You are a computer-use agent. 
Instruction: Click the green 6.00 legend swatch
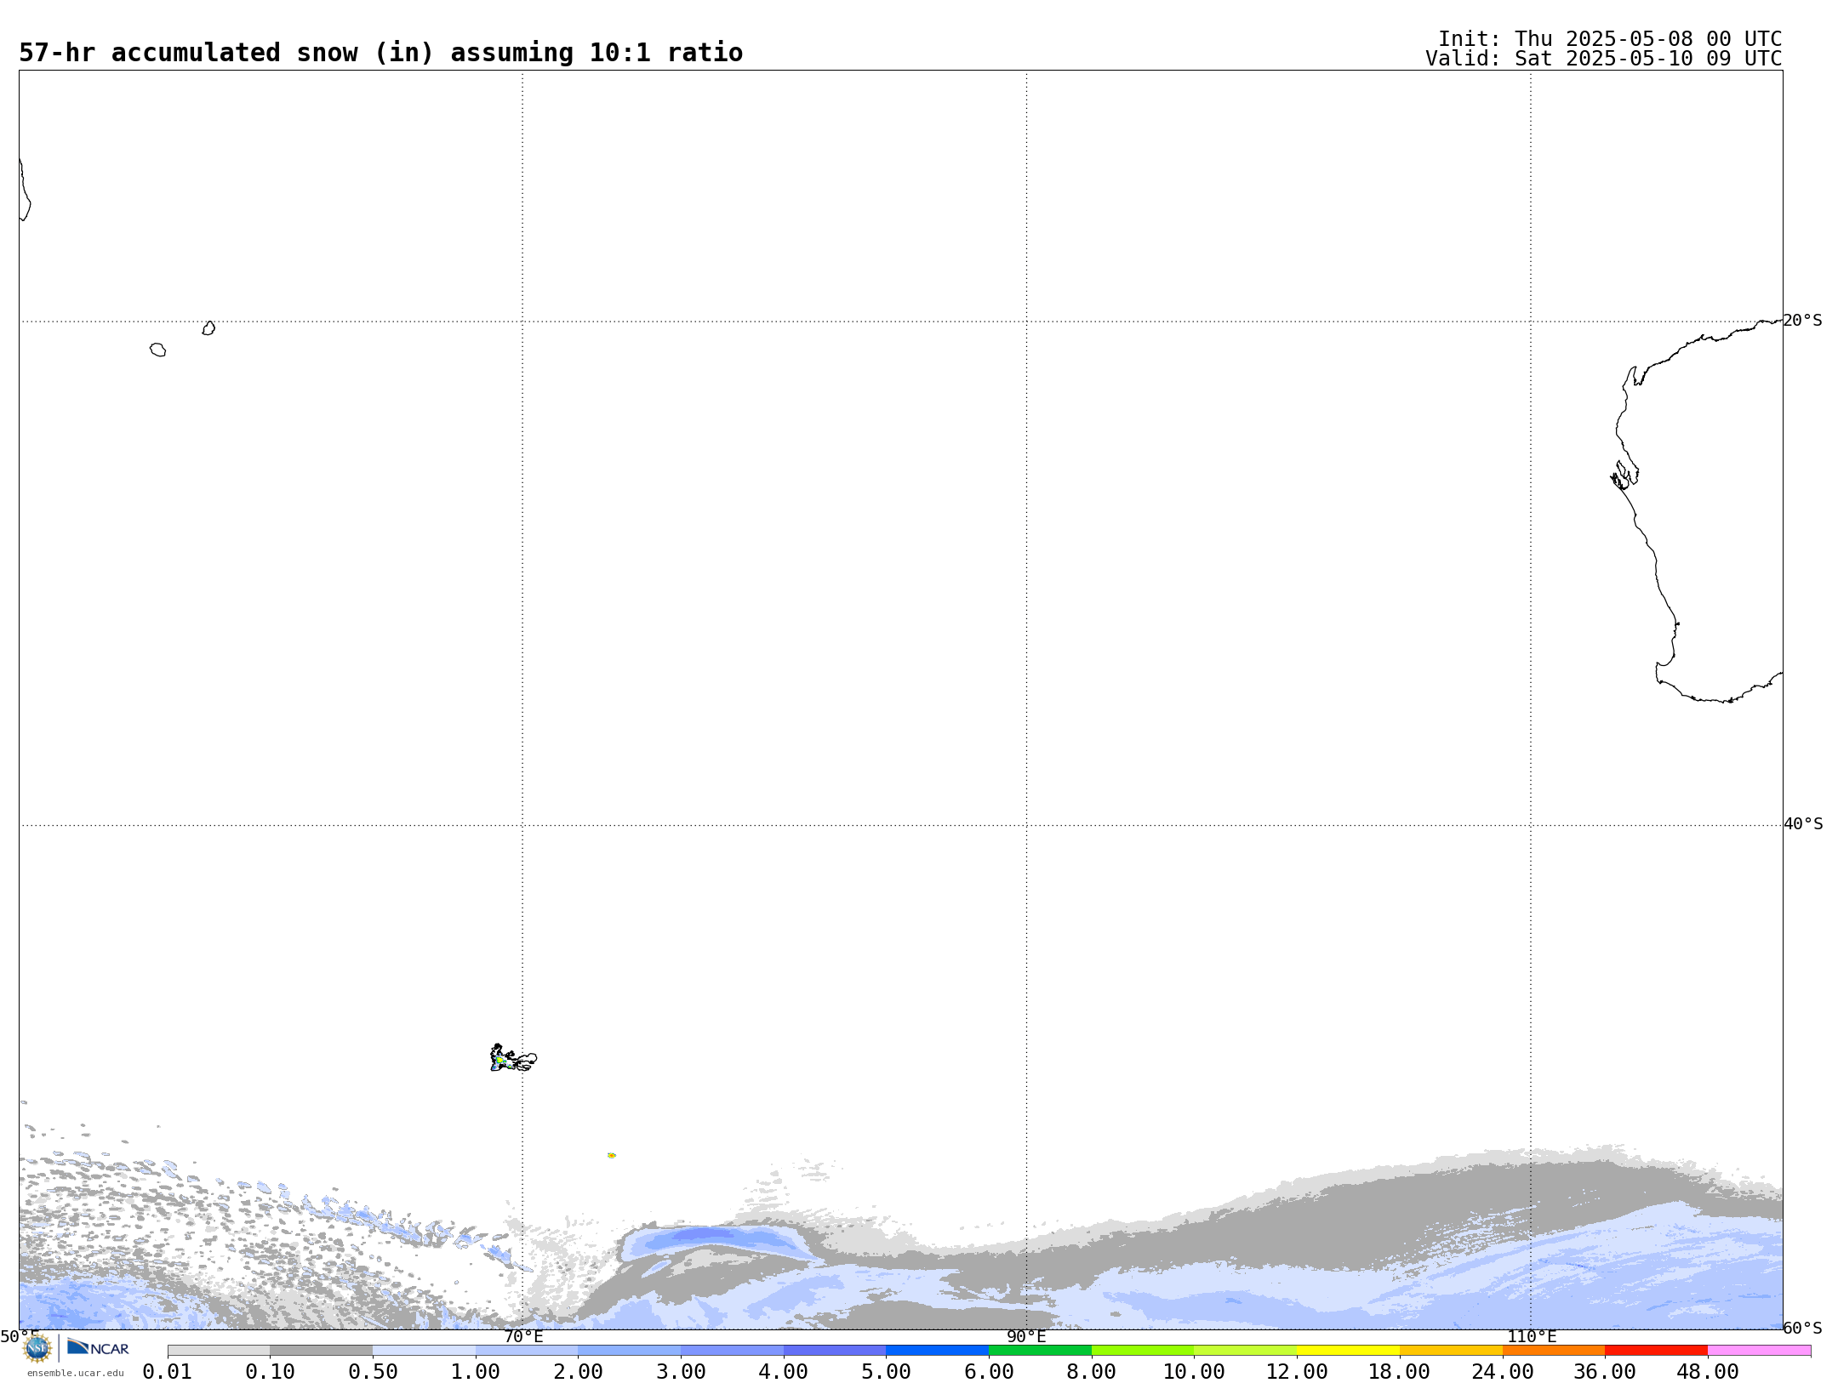coord(1040,1351)
